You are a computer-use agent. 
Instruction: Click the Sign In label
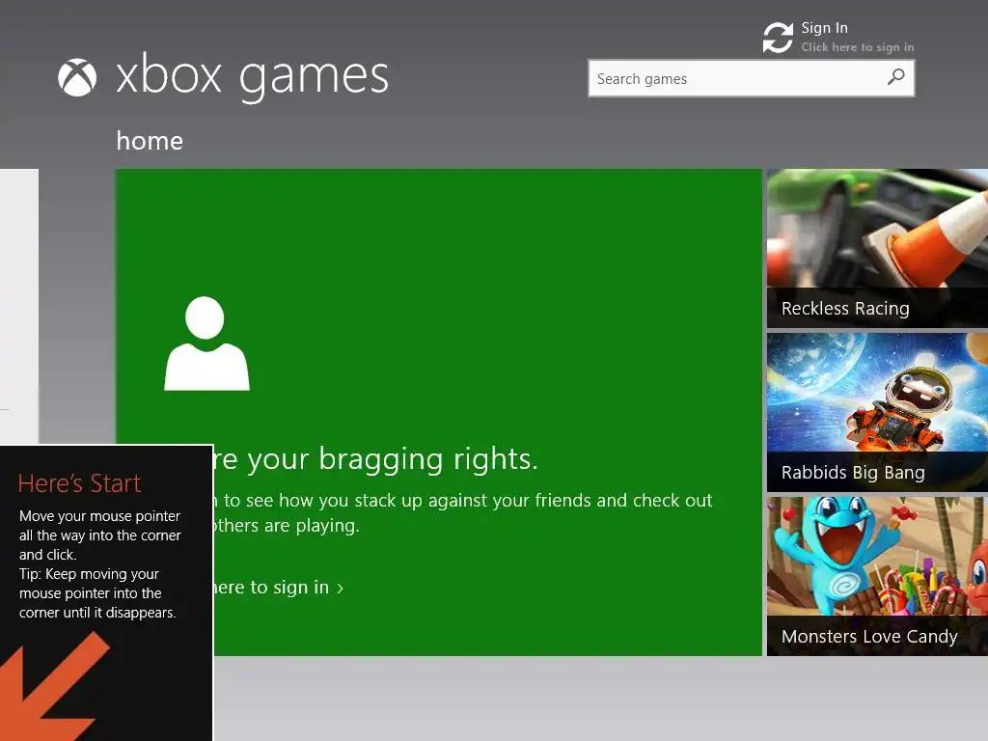(x=824, y=28)
